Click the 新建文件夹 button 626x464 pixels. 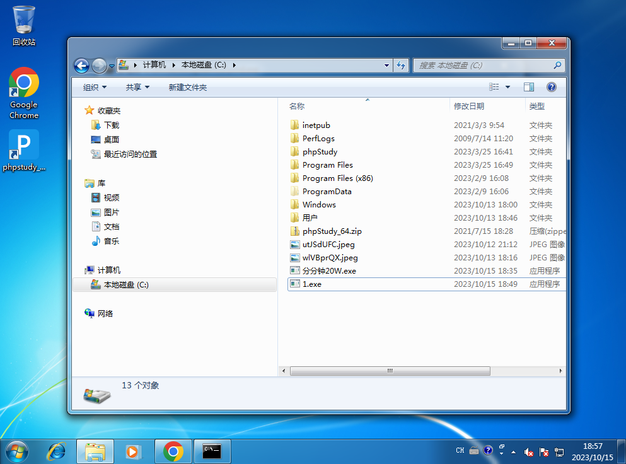pyautogui.click(x=187, y=87)
